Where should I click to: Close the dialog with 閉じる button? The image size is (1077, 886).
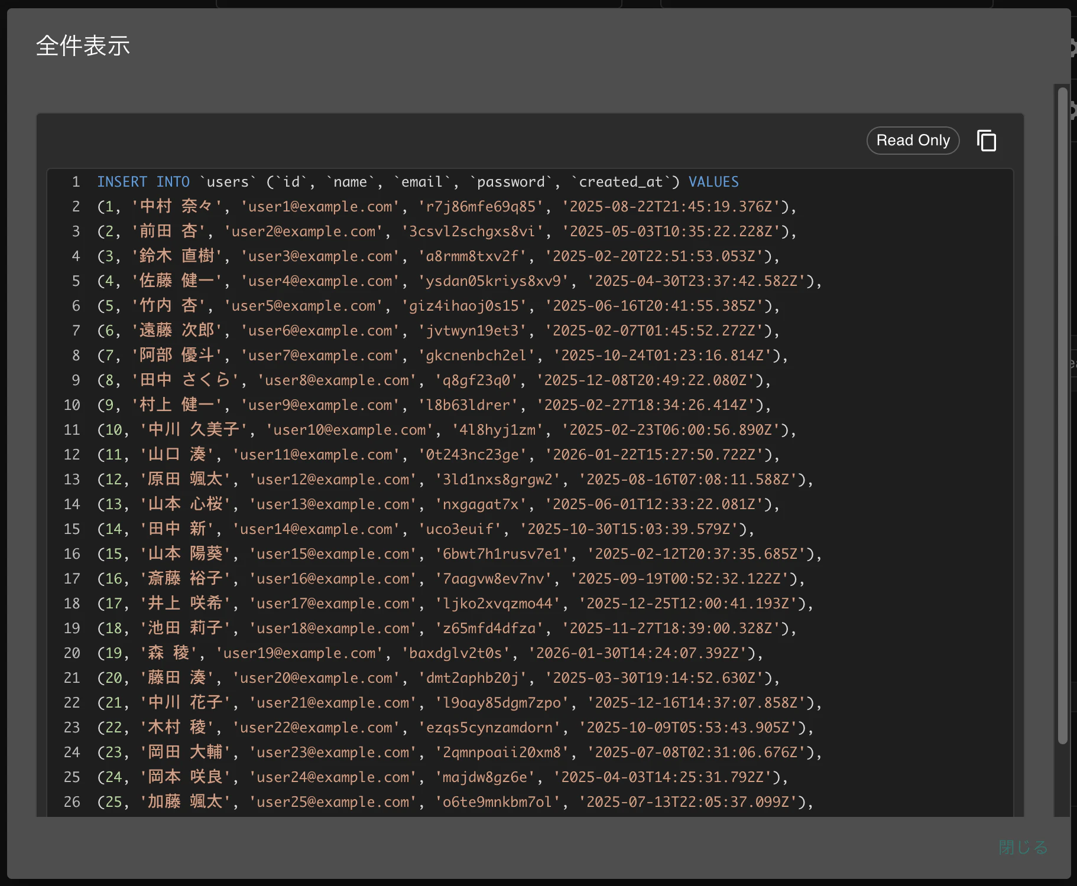coord(1023,847)
